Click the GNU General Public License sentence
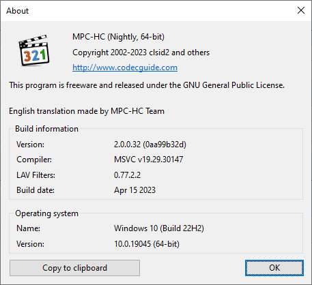 [x=147, y=85]
